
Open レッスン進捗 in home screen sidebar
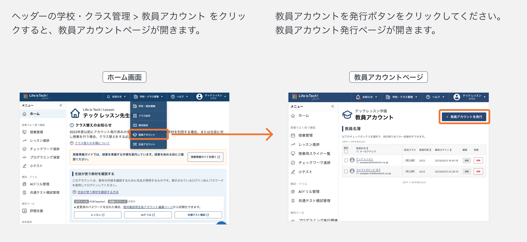click(40, 141)
